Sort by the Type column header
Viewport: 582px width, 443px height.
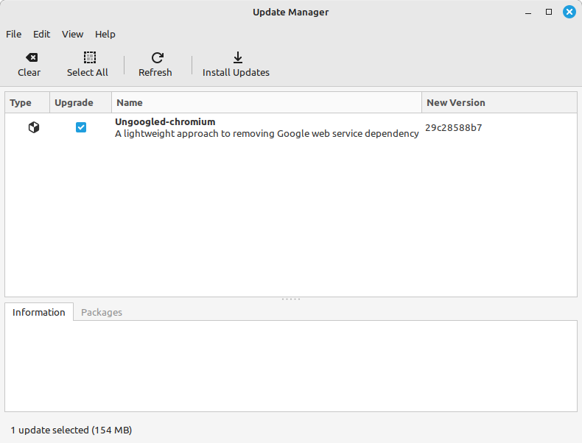pos(27,103)
